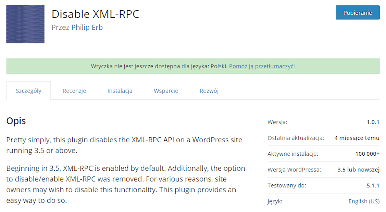Click the Disable XML-RPC plugin thumbnail image

point(25,24)
